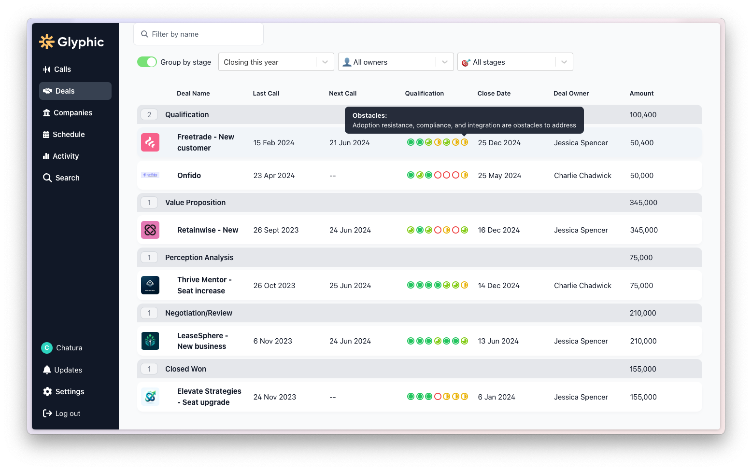Click the Onfido company logo
The image size is (752, 470).
(x=150, y=175)
